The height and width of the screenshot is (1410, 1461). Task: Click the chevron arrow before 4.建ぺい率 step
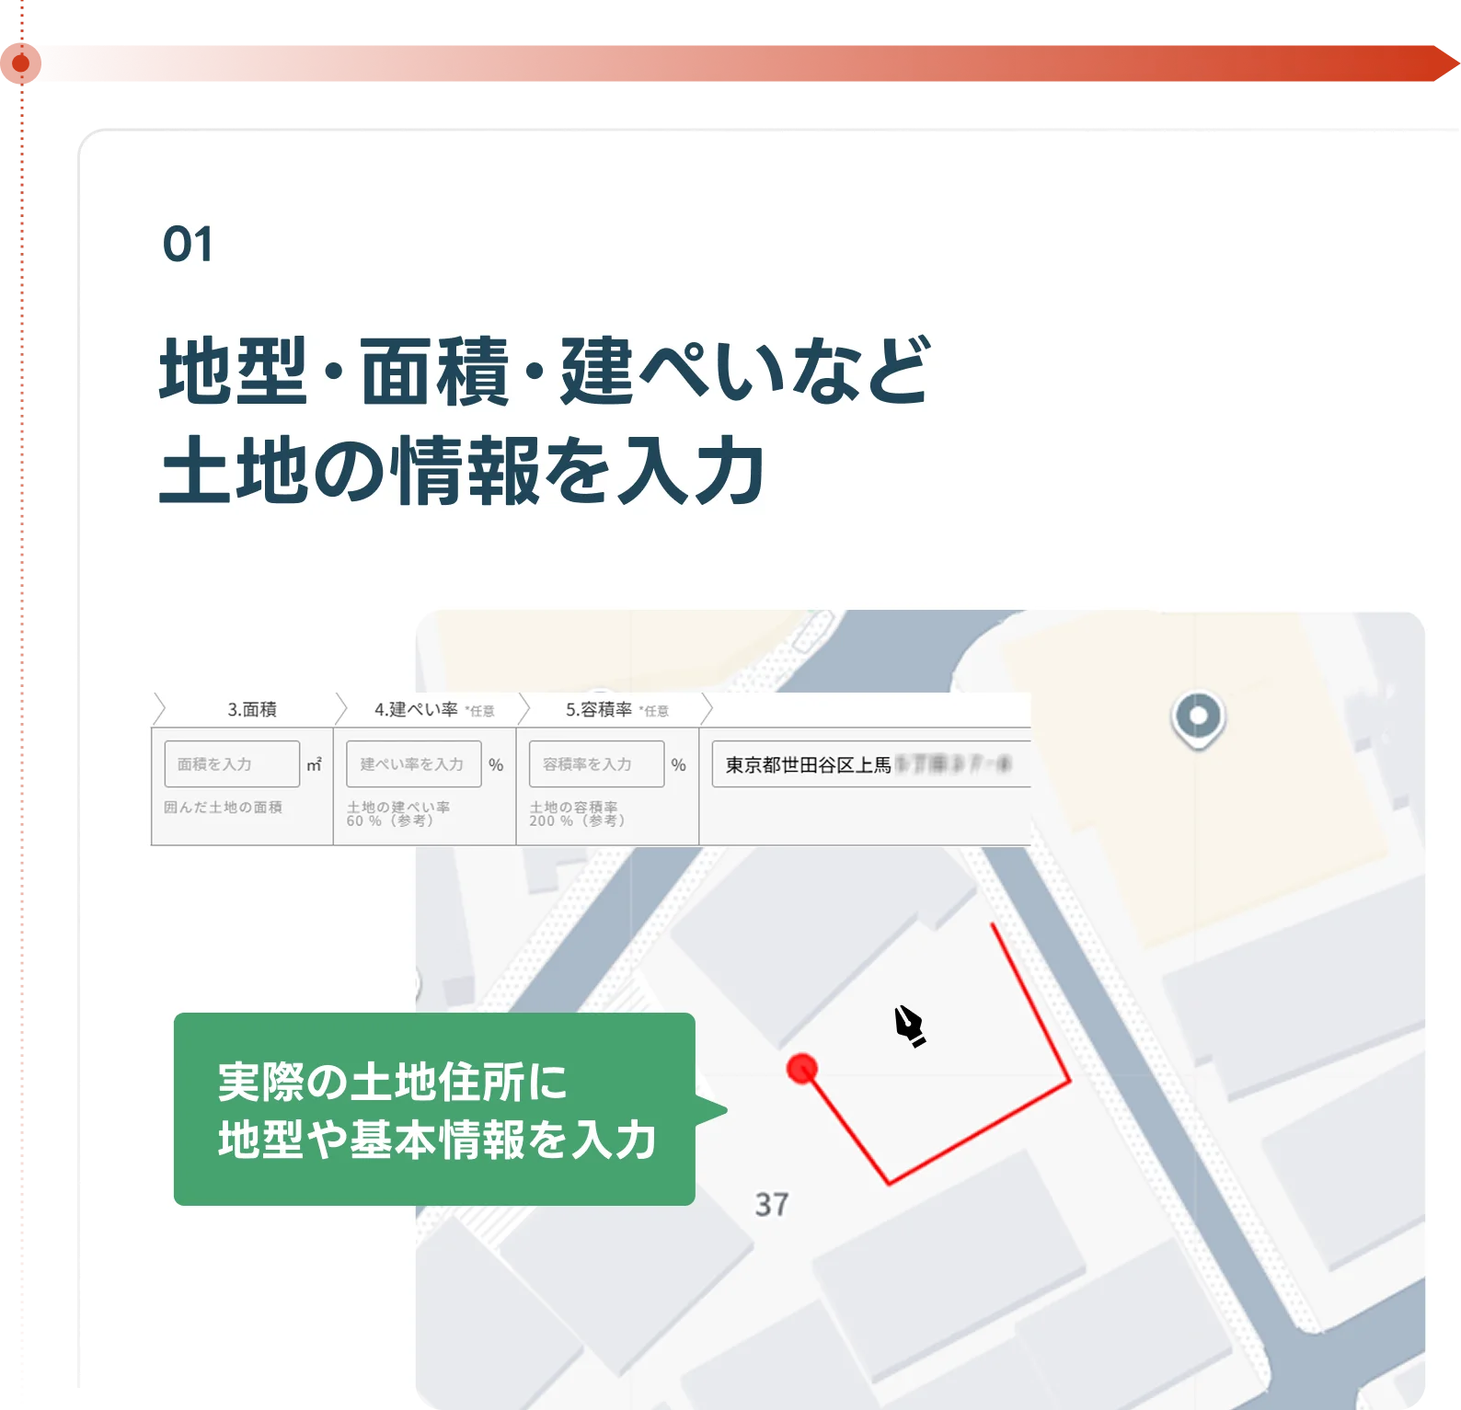(341, 709)
